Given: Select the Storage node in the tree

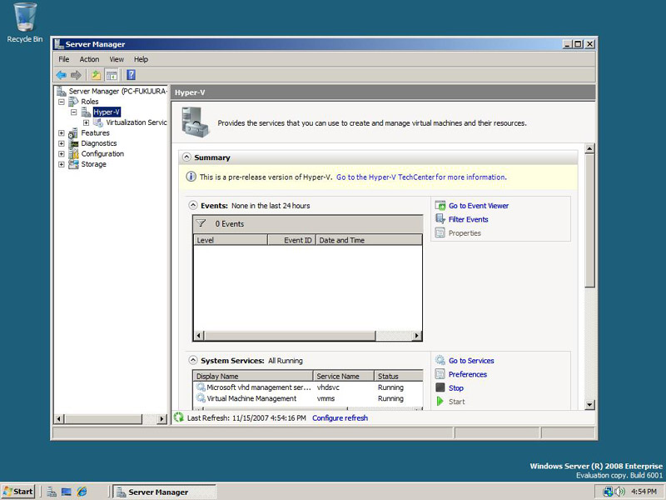Looking at the screenshot, I should click(93, 164).
